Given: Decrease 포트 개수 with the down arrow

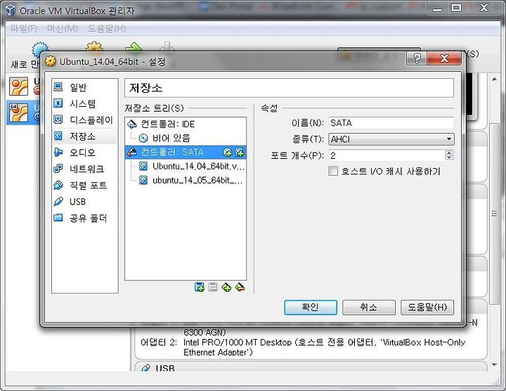Looking at the screenshot, I should (x=449, y=158).
